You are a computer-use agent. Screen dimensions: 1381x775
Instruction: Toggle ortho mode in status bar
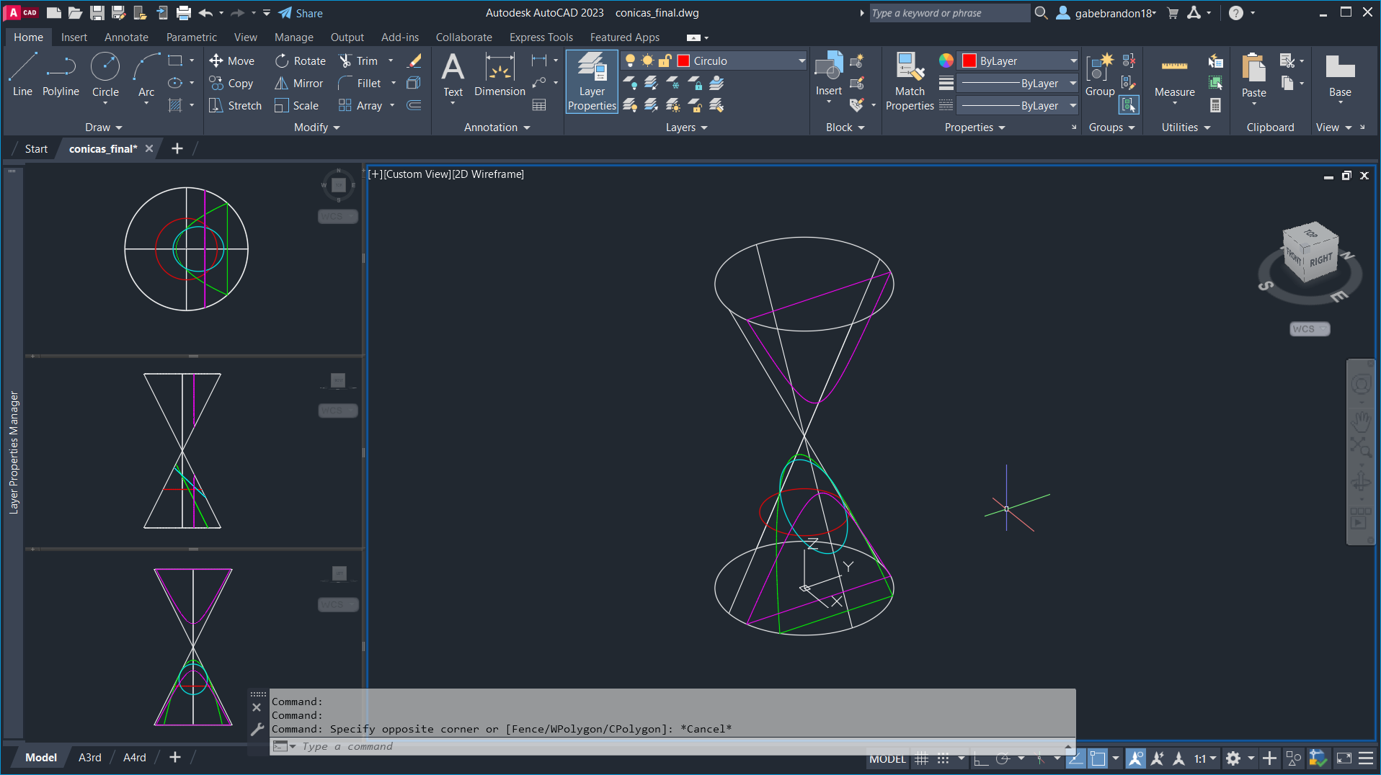[x=981, y=758]
